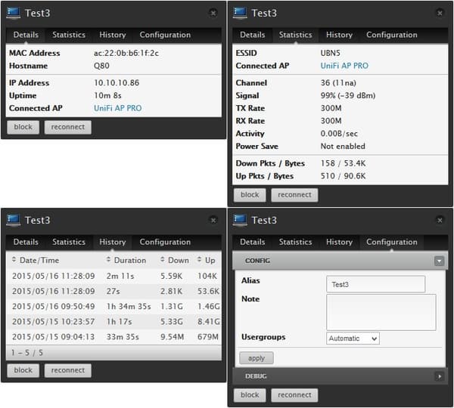Click block button below the DEBUG section
This screenshot has height=408, width=454.
250,395
